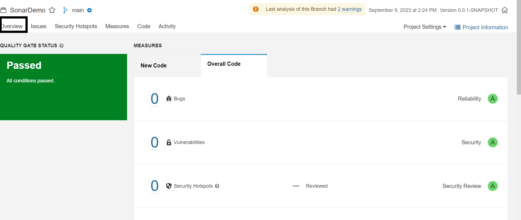Click the project folder icon before SonarDemo
This screenshot has height=220, width=521.
click(3, 10)
